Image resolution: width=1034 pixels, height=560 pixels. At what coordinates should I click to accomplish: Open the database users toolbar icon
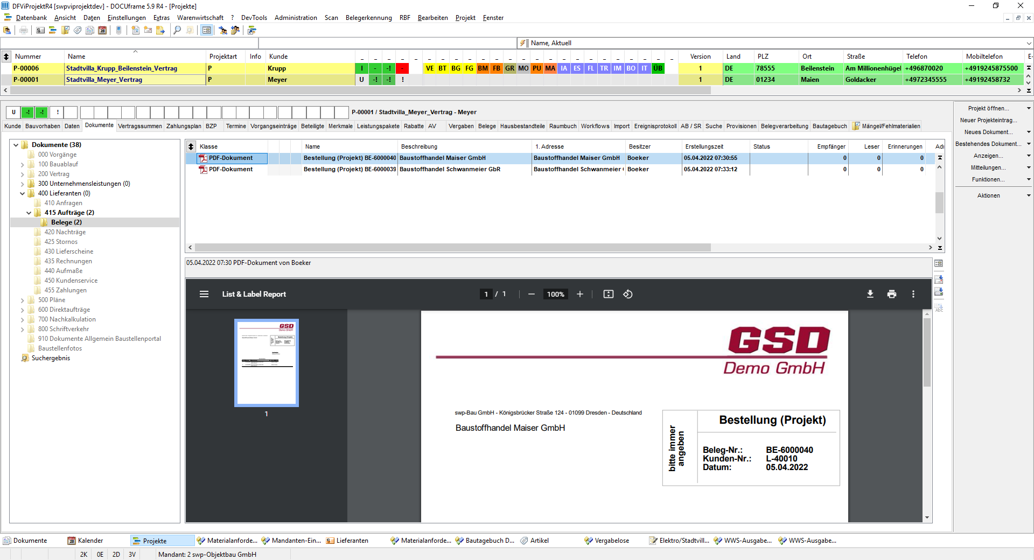pos(7,30)
